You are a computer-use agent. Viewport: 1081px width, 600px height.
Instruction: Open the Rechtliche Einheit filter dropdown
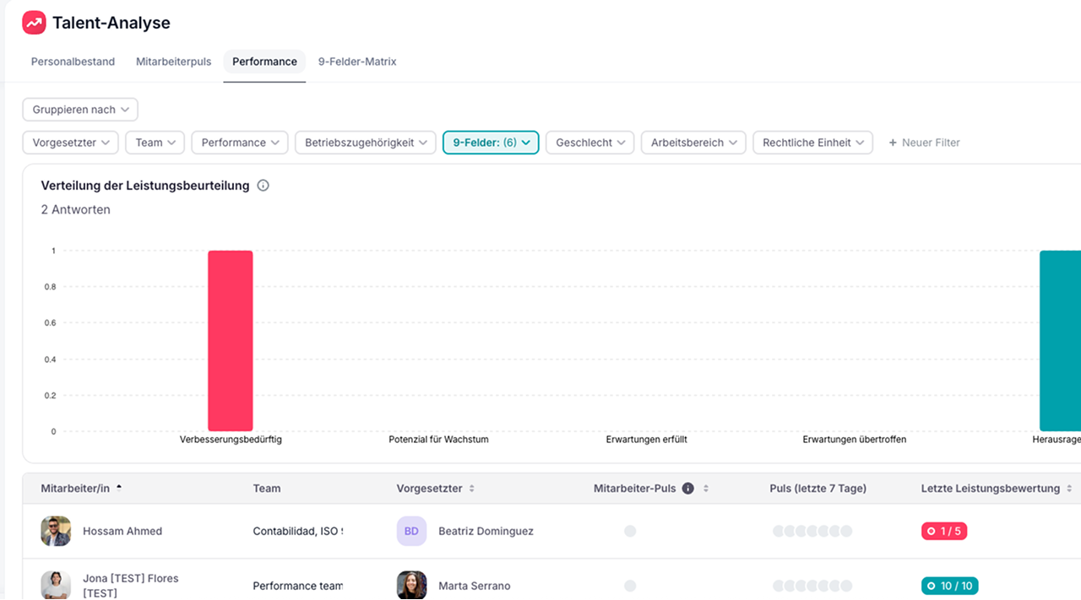tap(812, 143)
